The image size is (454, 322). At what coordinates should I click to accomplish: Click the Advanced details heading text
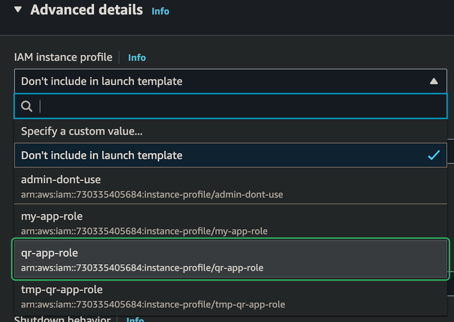pyautogui.click(x=87, y=10)
